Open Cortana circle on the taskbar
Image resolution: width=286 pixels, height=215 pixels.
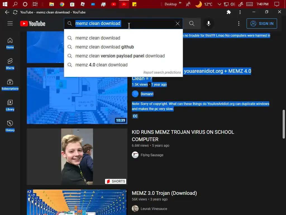tap(25, 4)
